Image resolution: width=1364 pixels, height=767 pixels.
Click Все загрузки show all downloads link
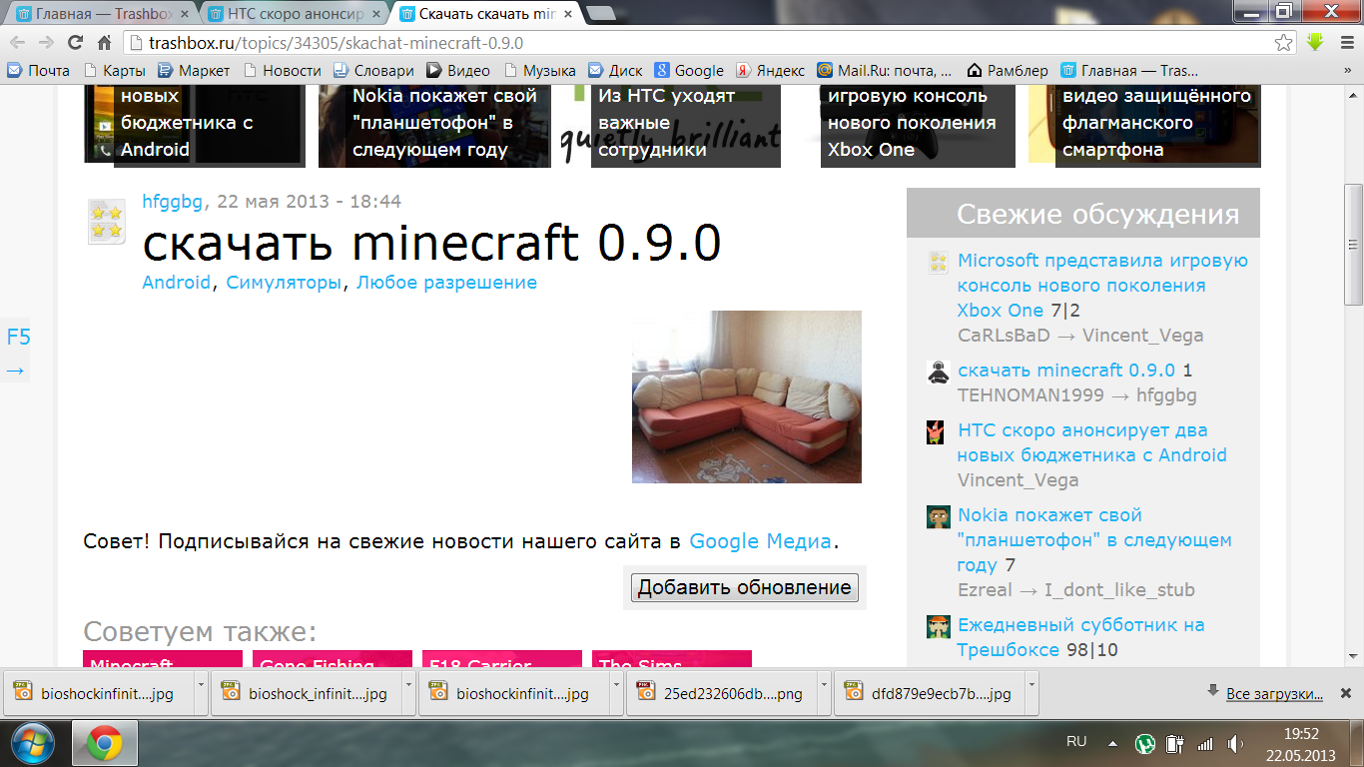pos(1275,694)
